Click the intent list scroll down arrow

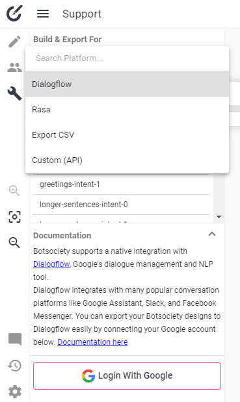tap(219, 217)
